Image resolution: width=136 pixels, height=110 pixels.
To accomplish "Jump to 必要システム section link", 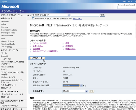I will click(38, 46).
